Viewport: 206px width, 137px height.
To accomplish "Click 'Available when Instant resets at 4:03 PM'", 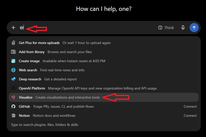I will (x=74, y=61).
